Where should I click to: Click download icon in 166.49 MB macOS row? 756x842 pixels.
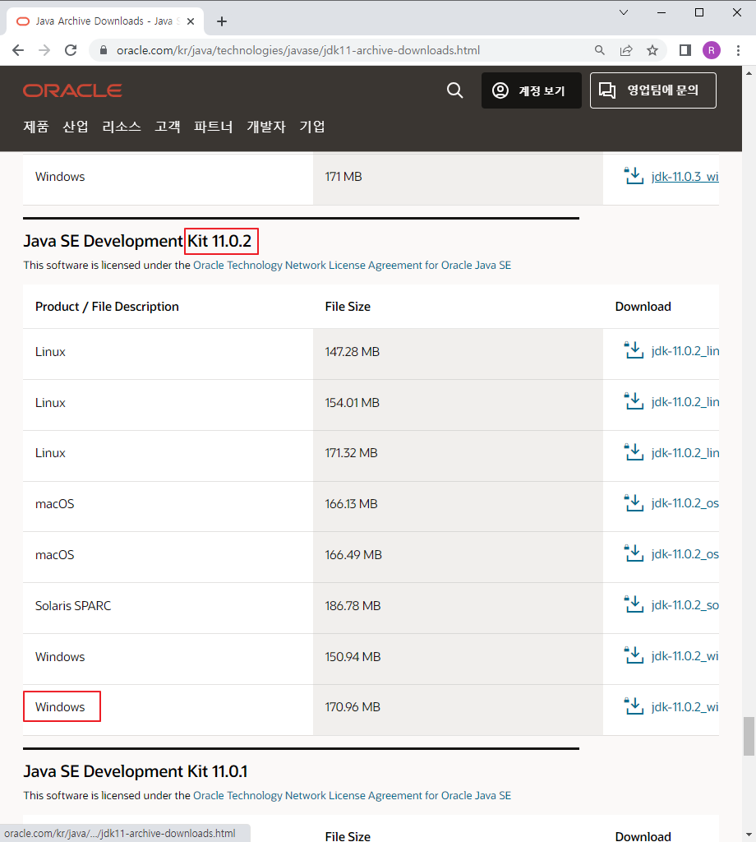coord(634,553)
